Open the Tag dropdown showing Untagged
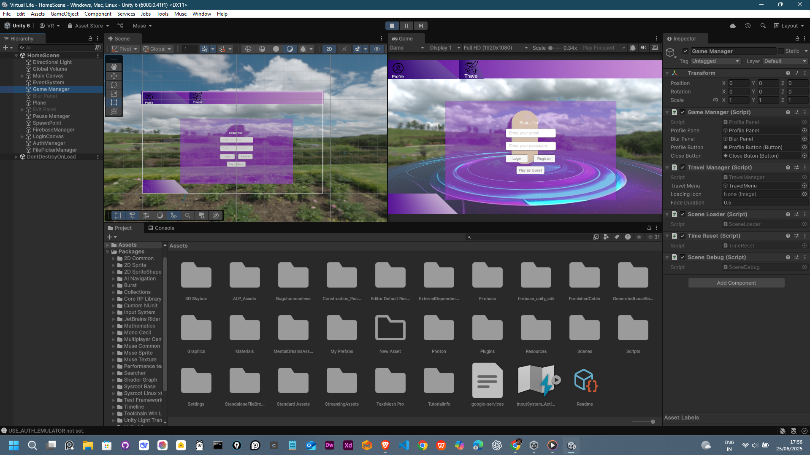Viewport: 810px width, 455px height. pyautogui.click(x=715, y=61)
